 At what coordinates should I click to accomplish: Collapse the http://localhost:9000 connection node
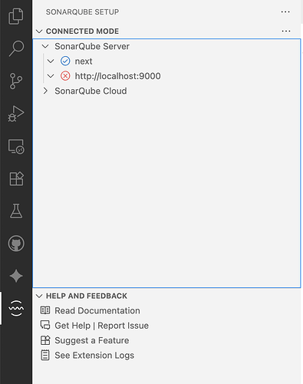coord(51,76)
